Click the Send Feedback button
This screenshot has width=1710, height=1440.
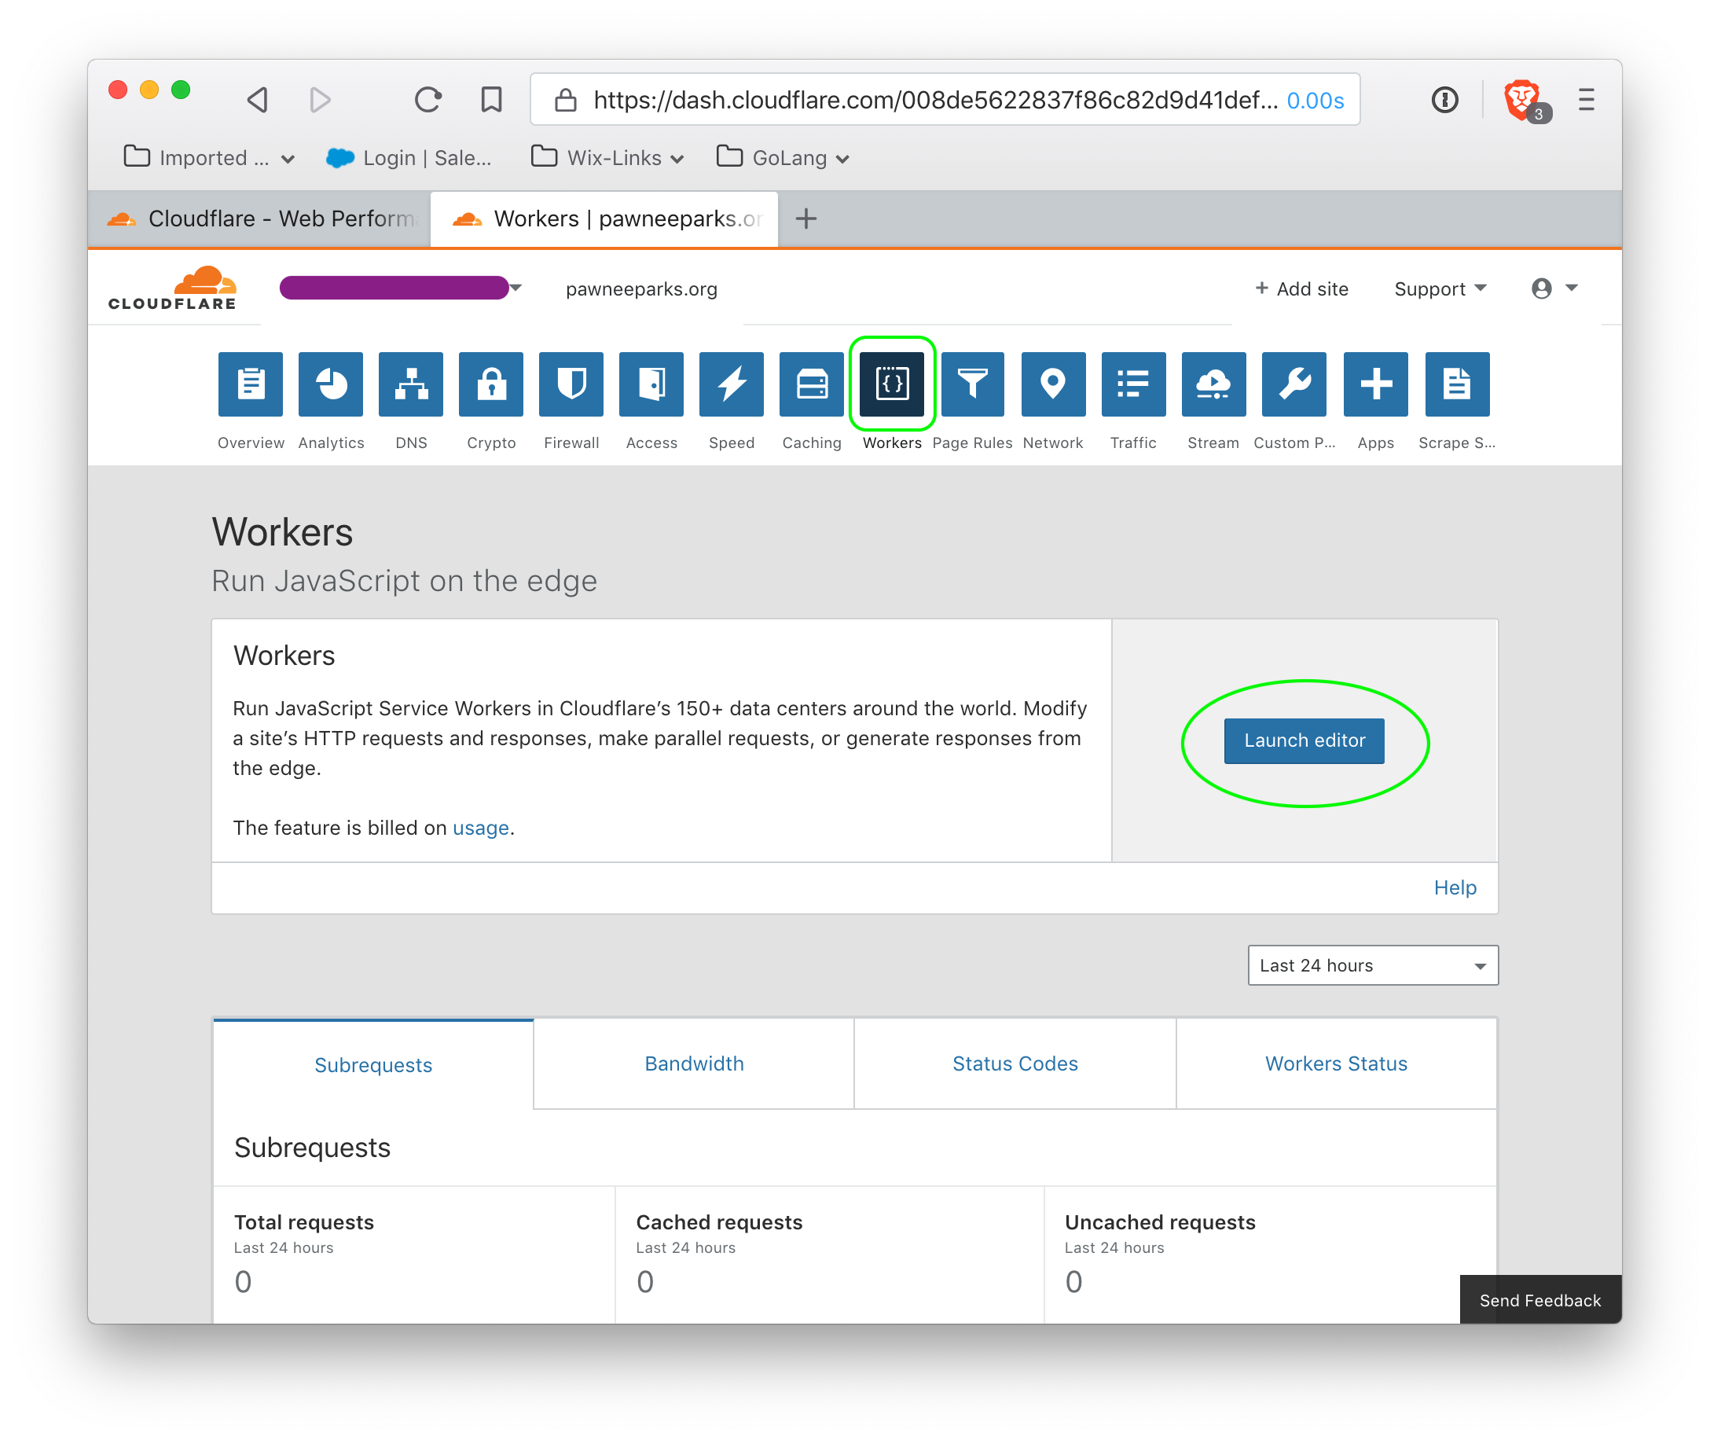point(1540,1299)
